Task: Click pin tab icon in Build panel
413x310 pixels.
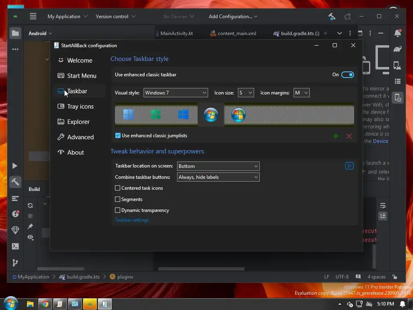Action: [30, 226]
